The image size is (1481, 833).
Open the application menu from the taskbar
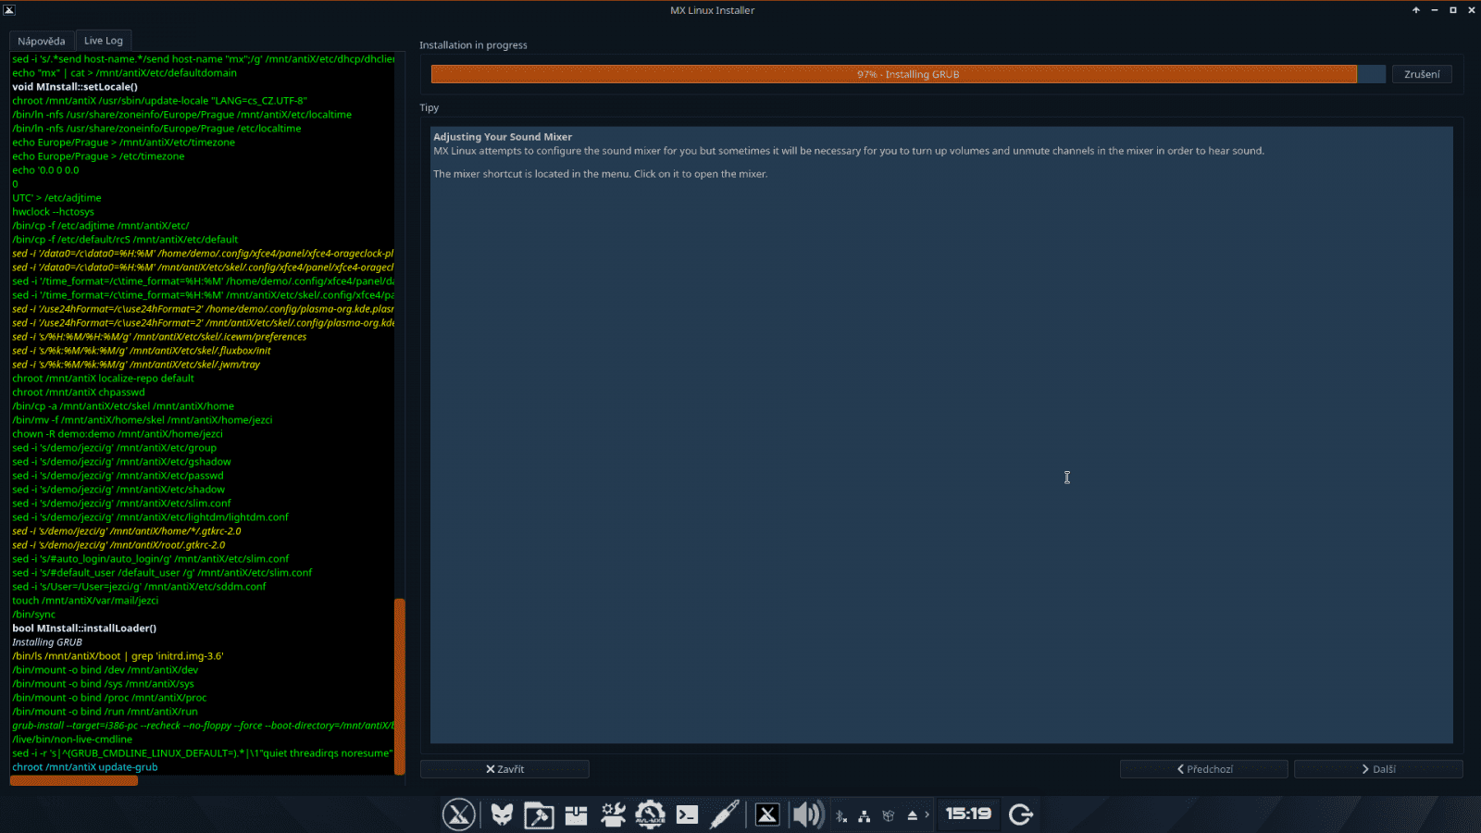coord(458,814)
